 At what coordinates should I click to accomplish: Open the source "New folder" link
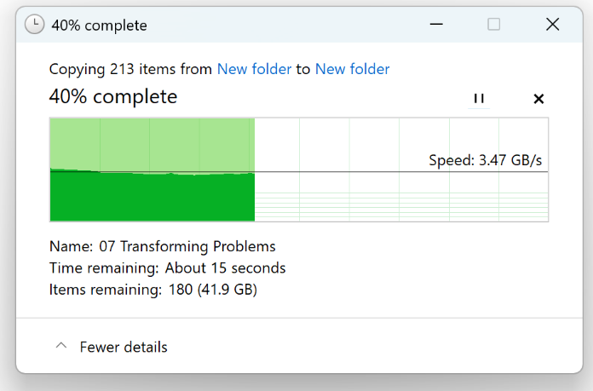click(254, 69)
